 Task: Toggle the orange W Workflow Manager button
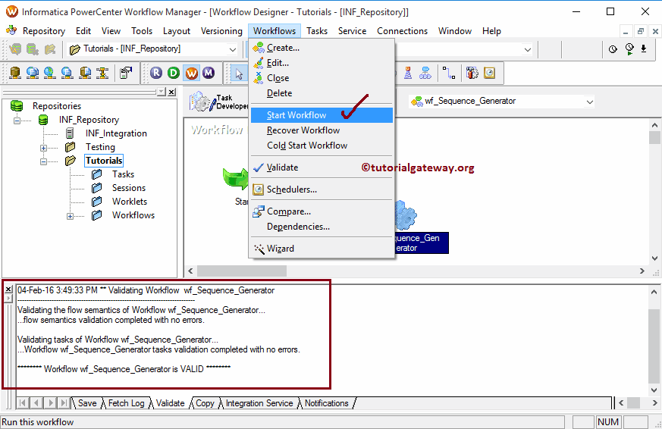[x=191, y=73]
